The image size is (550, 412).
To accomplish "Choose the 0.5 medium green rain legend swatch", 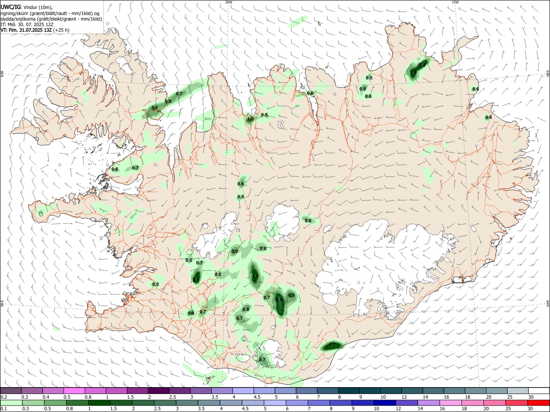I will click(55, 403).
